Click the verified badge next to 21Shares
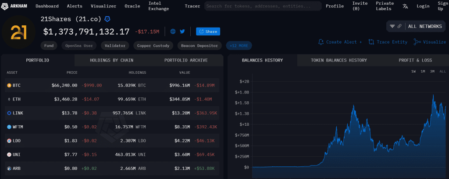The height and width of the screenshot is (179, 449). click(x=107, y=19)
